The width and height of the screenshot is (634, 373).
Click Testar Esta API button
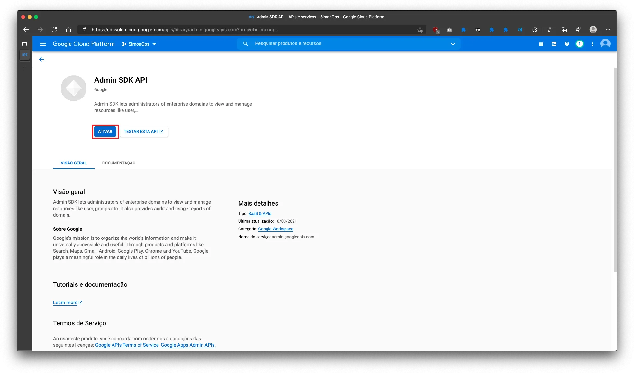click(144, 132)
